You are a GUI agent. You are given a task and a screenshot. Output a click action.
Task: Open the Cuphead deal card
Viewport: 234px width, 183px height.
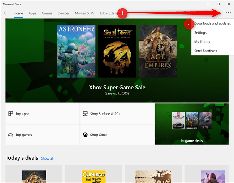(94, 174)
